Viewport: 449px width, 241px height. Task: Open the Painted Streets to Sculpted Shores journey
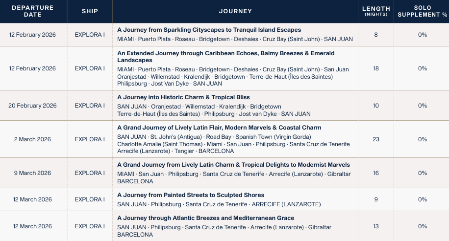[x=191, y=195]
